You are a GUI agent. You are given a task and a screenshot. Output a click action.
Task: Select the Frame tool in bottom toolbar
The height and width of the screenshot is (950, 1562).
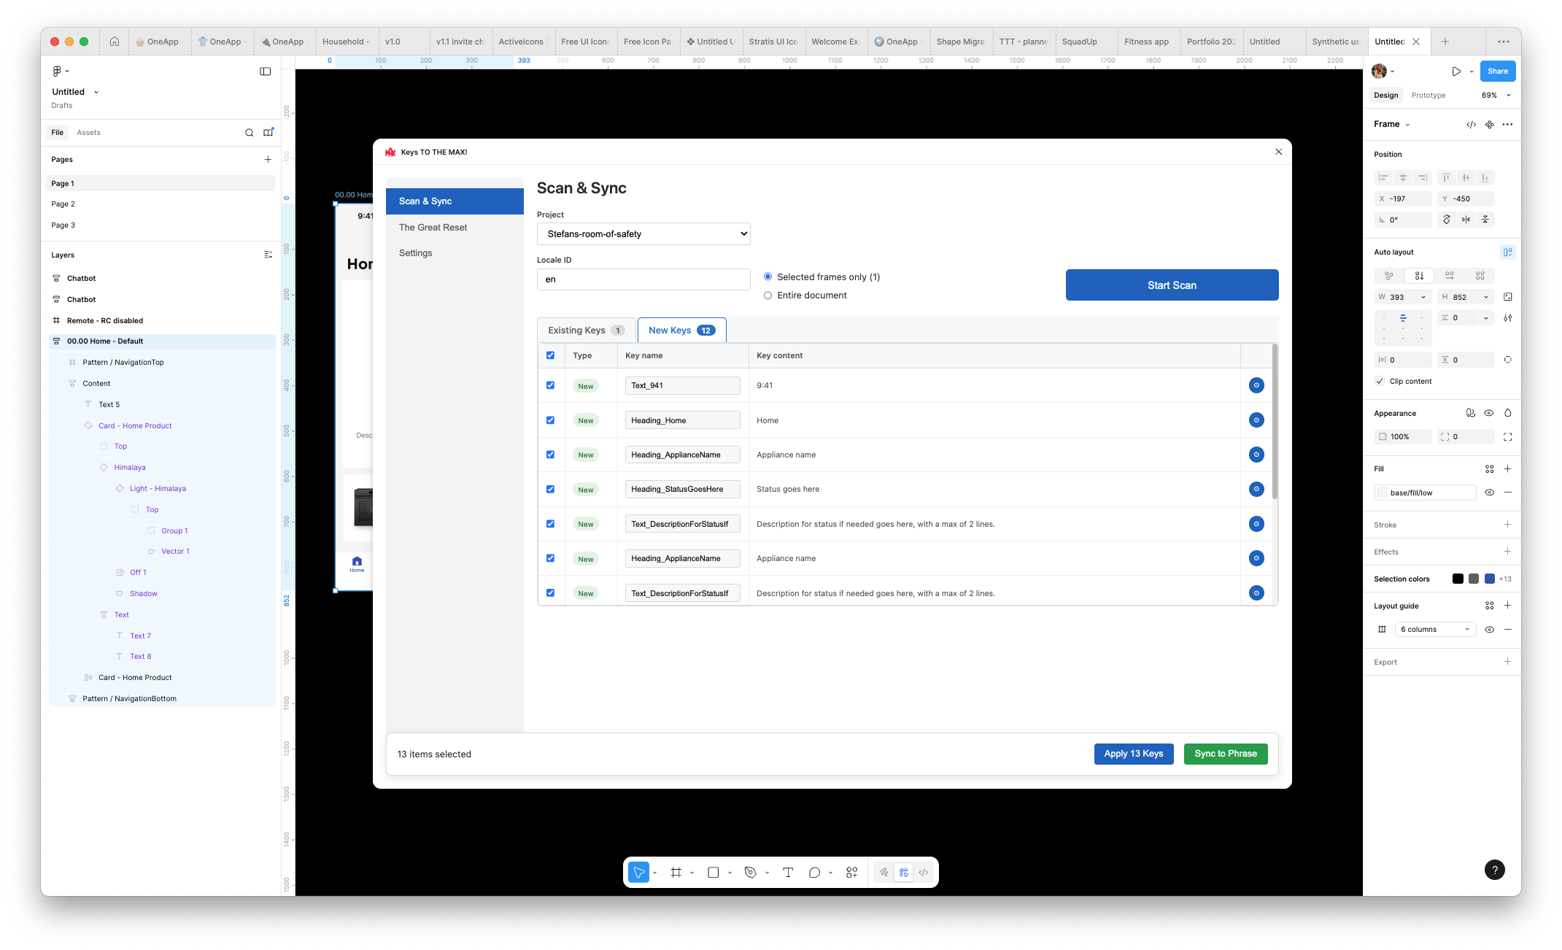[676, 873]
